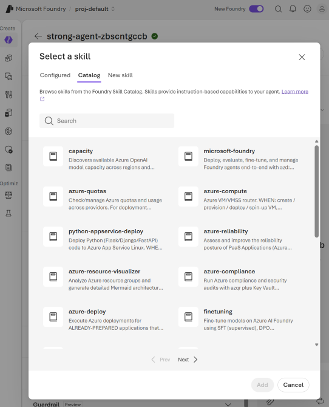Switch to the Configured tab
This screenshot has height=407, width=329.
pyautogui.click(x=55, y=75)
